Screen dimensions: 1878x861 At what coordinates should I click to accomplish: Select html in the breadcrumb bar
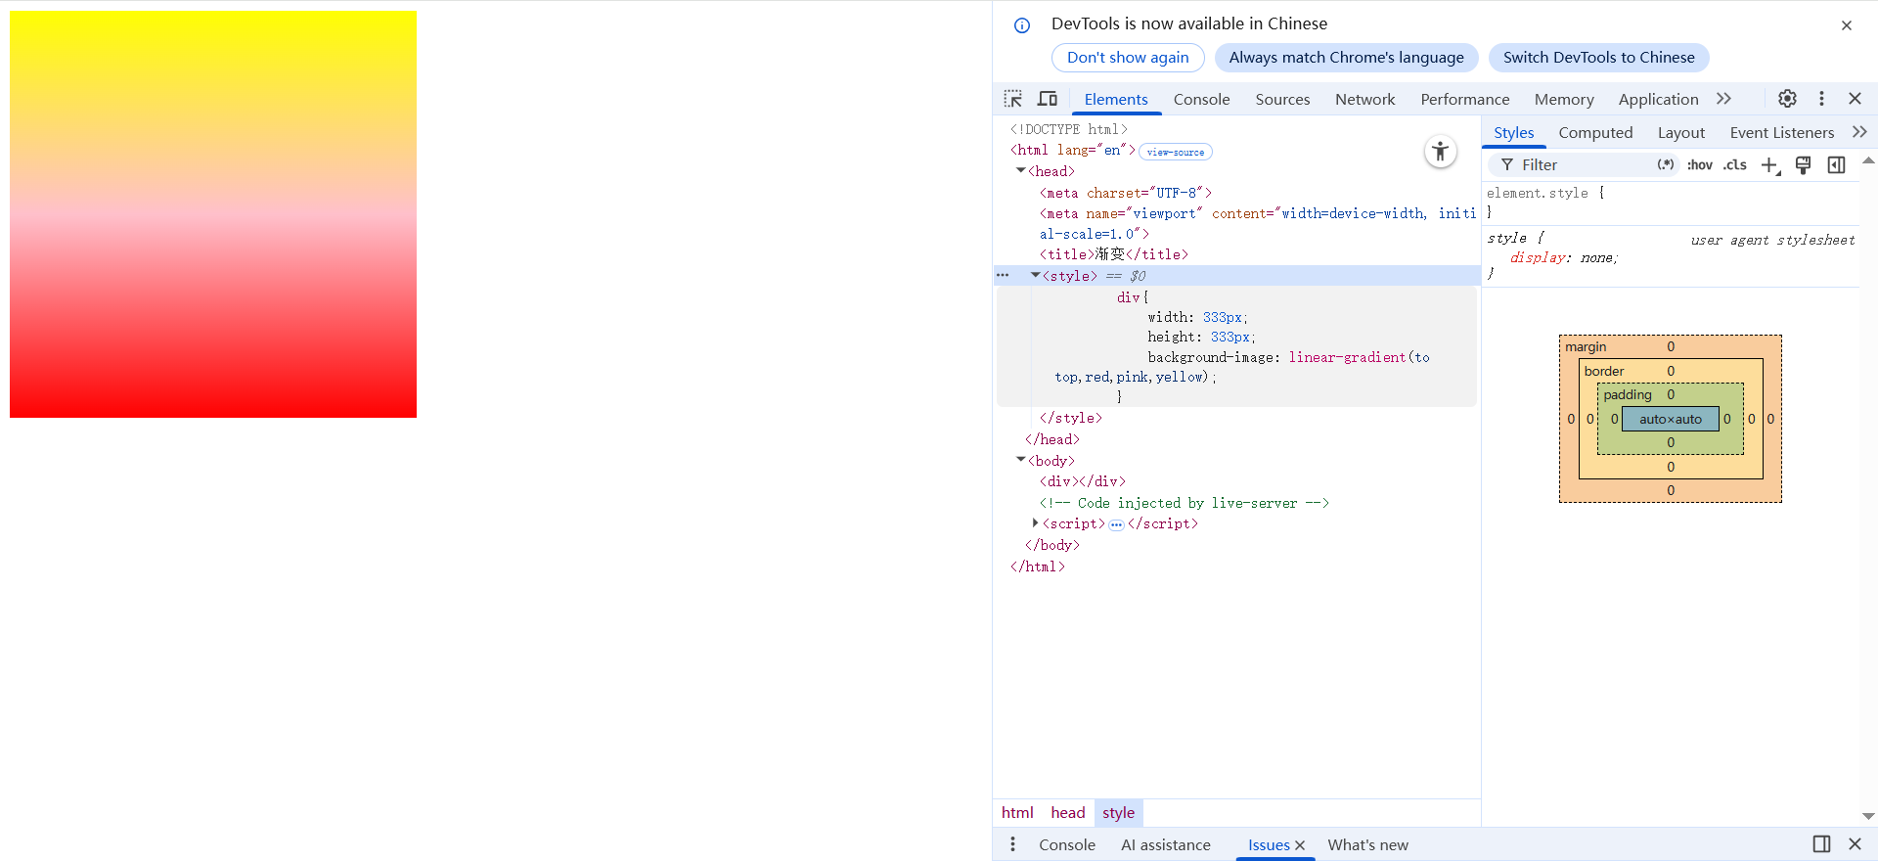[x=1017, y=813]
